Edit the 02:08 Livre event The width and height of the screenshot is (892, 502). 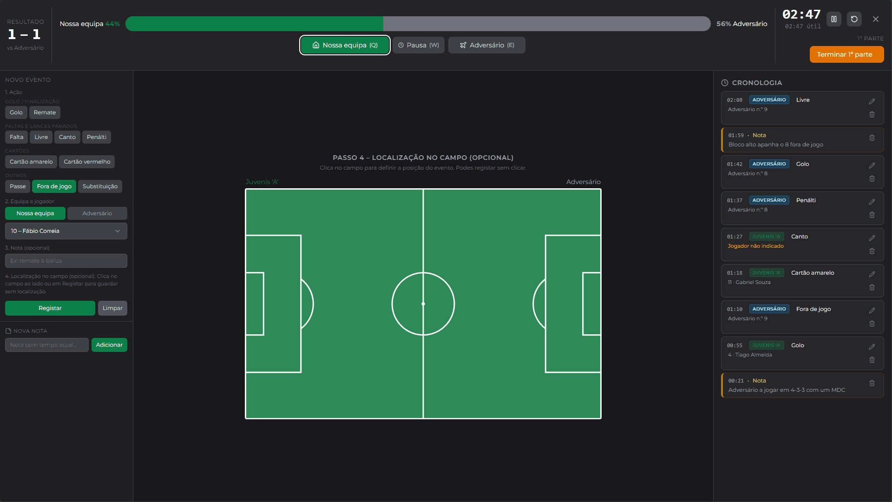coord(872,101)
